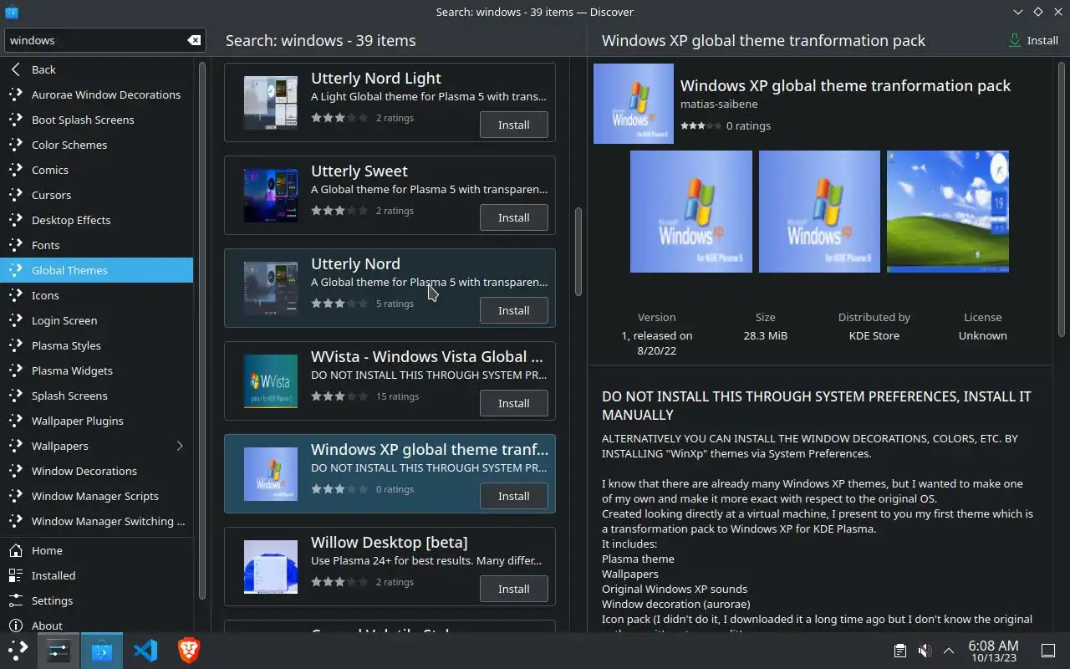Install the Utterly Sweet theme
The width and height of the screenshot is (1070, 669).
click(514, 217)
